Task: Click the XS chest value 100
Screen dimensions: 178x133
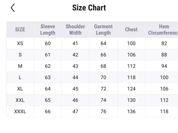Action: (x=131, y=43)
